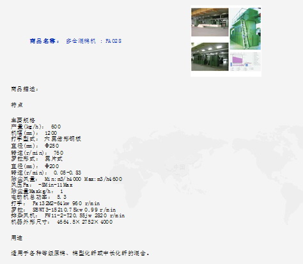Select the '产量(kg/h): 600' line

36,127
